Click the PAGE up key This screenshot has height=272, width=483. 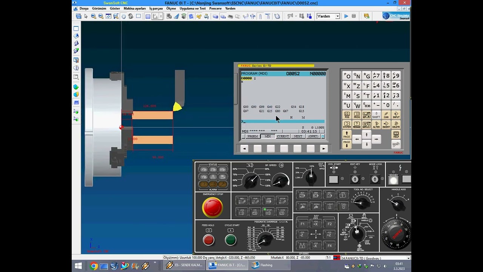point(347,134)
